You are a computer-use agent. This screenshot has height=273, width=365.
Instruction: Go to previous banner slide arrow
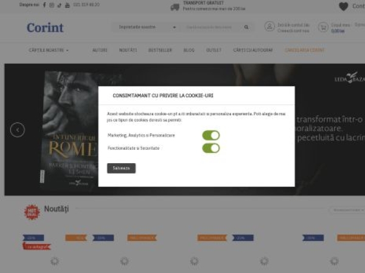coord(18,130)
